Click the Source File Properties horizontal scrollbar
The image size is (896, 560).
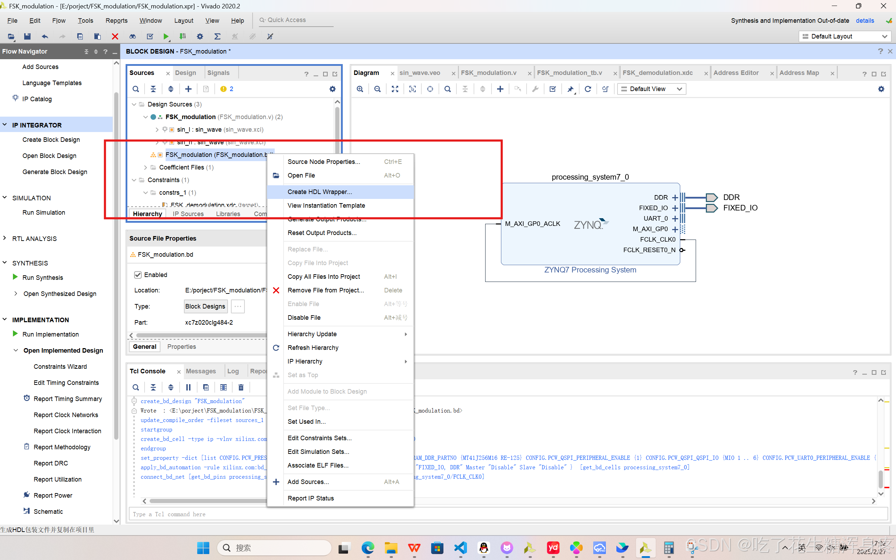tap(201, 335)
